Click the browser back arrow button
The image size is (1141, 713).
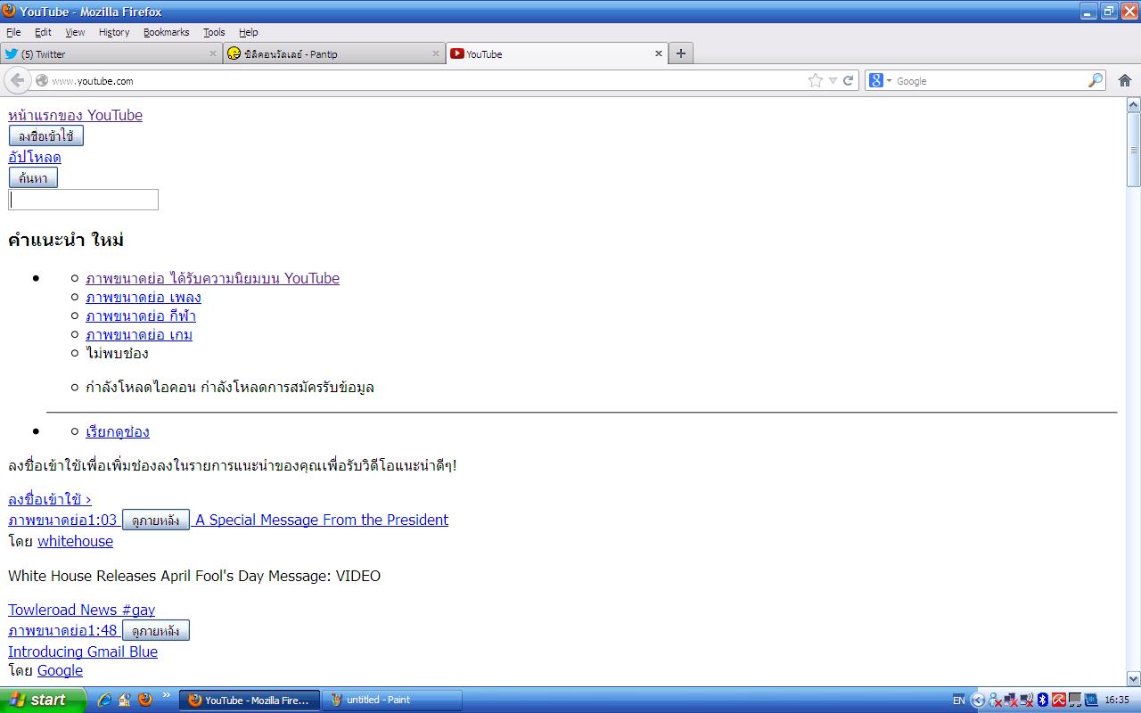point(17,80)
